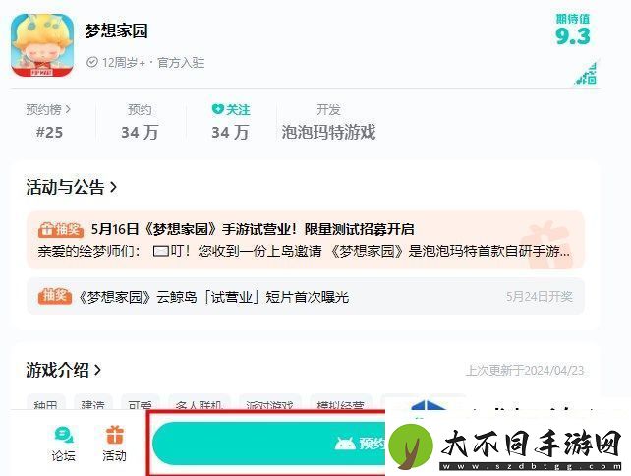Select the 派对游戏 tag
This screenshot has width=631, height=476.
[270, 402]
